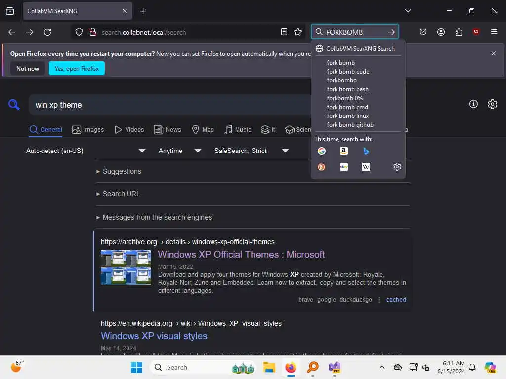Search this time with Amazon
This screenshot has width=506, height=379.
tap(344, 151)
